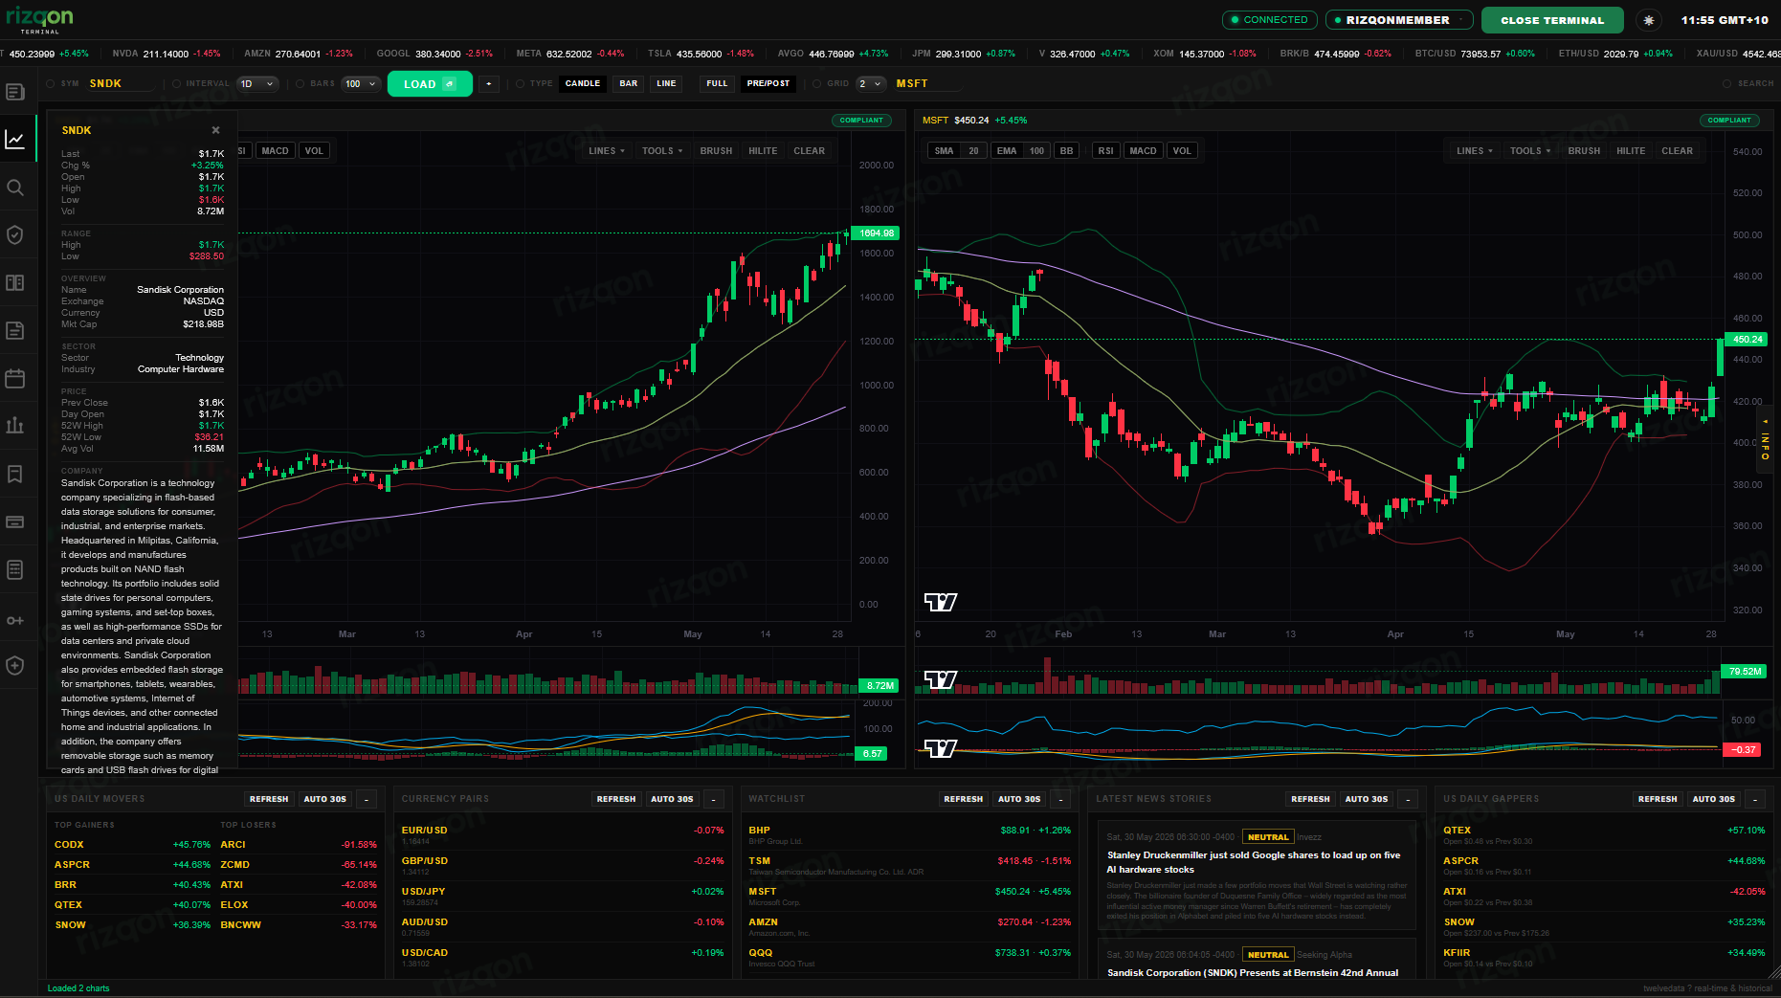
Task: Toggle VOL indicator on MSFT chart
Action: click(1182, 151)
